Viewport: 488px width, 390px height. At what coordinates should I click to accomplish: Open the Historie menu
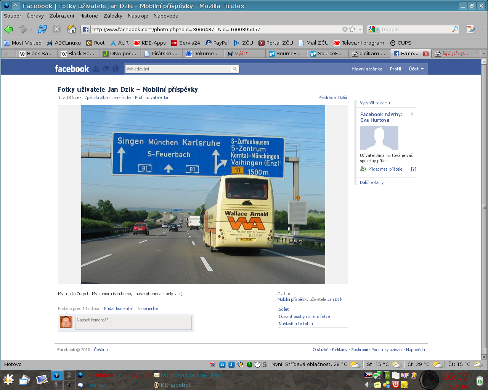(88, 16)
